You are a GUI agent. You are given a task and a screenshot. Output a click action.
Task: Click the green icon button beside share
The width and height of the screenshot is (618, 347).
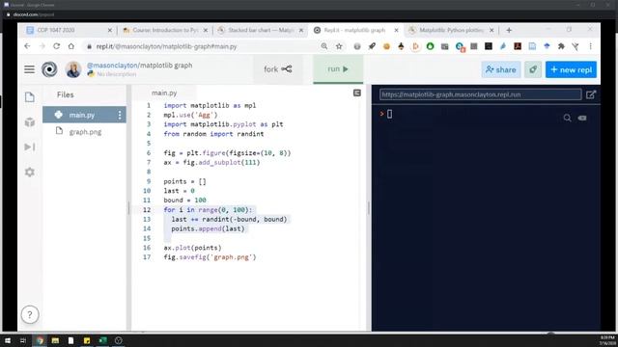(x=533, y=69)
